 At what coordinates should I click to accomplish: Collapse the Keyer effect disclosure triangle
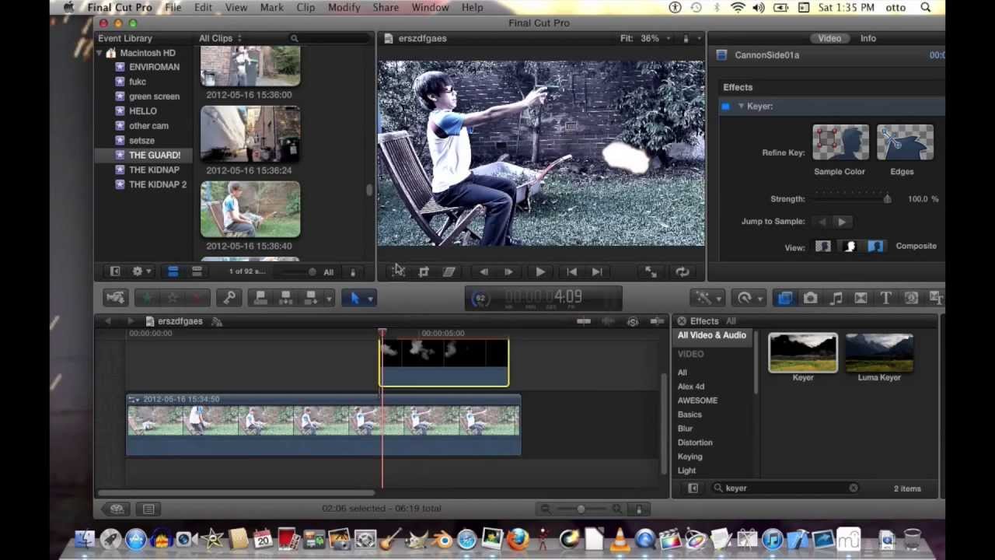point(741,106)
